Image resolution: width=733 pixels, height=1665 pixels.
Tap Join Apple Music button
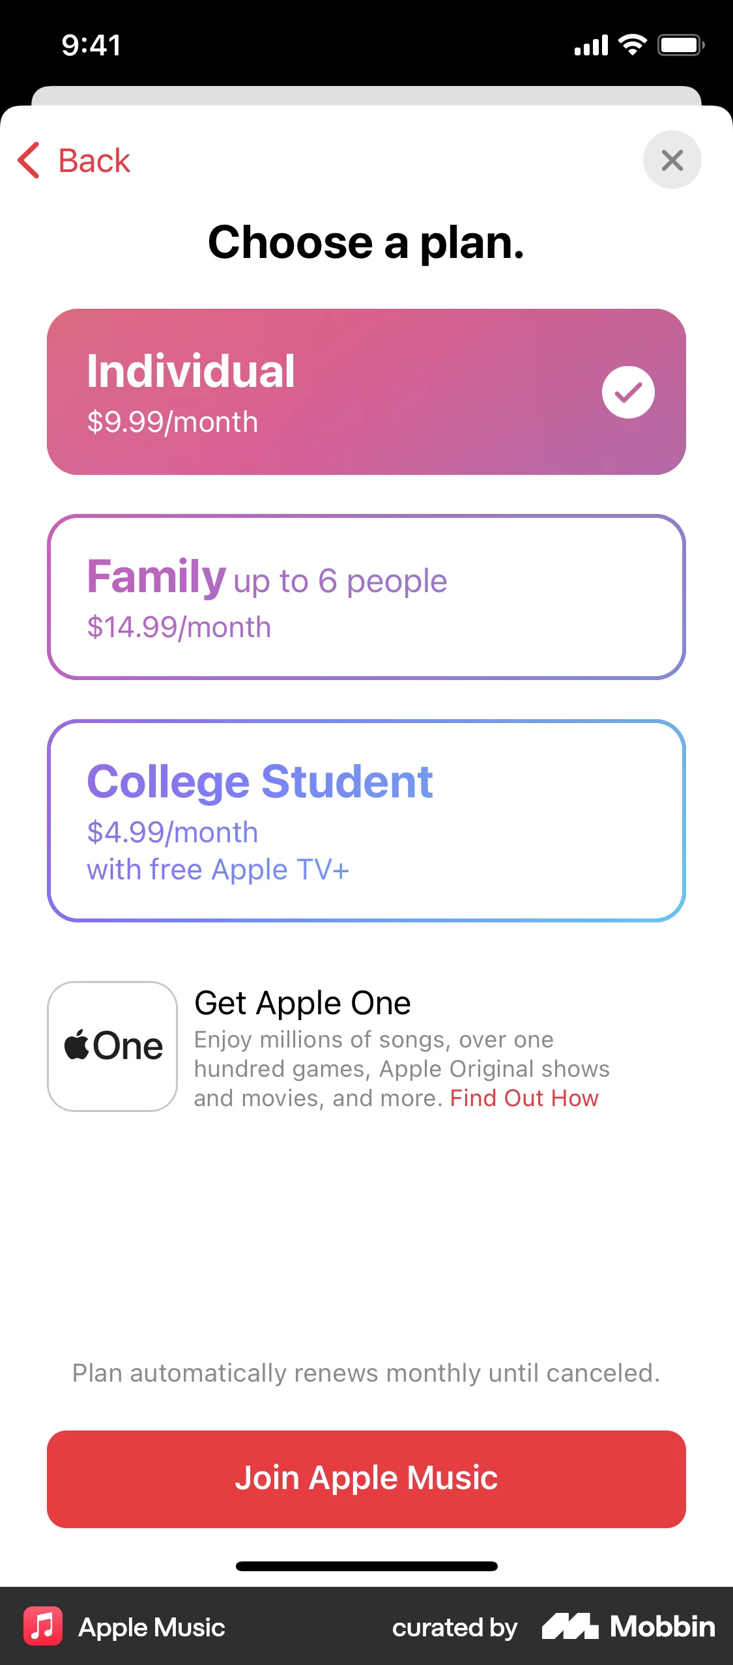366,1479
